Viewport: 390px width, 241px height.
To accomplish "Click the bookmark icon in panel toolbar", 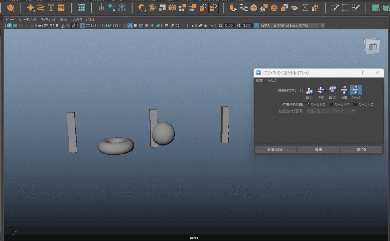I will point(57,25).
